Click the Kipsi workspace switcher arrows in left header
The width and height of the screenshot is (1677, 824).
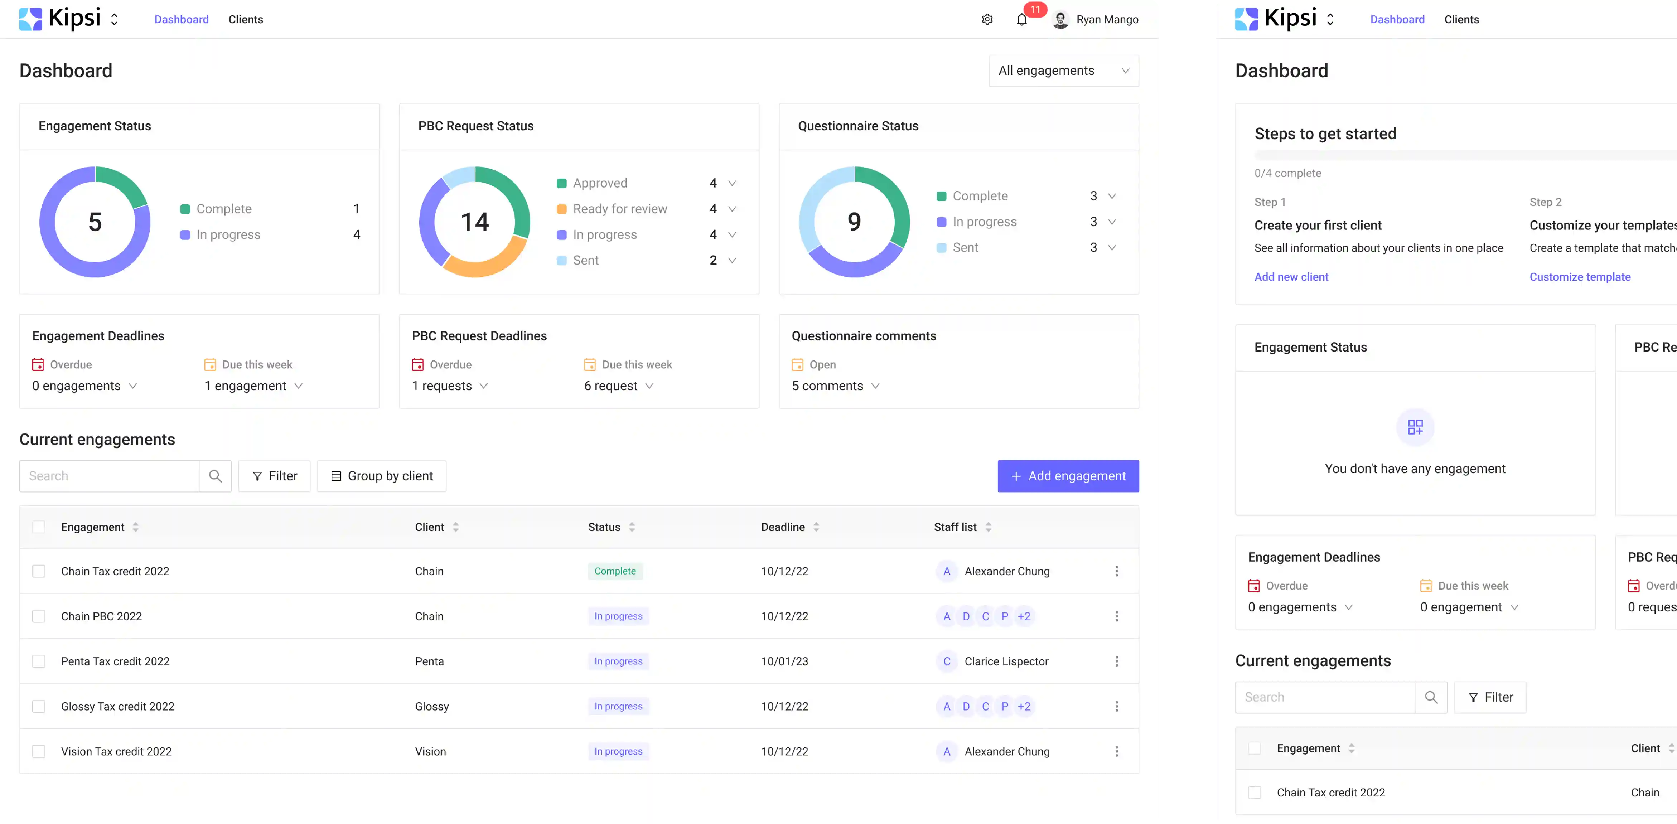(114, 20)
